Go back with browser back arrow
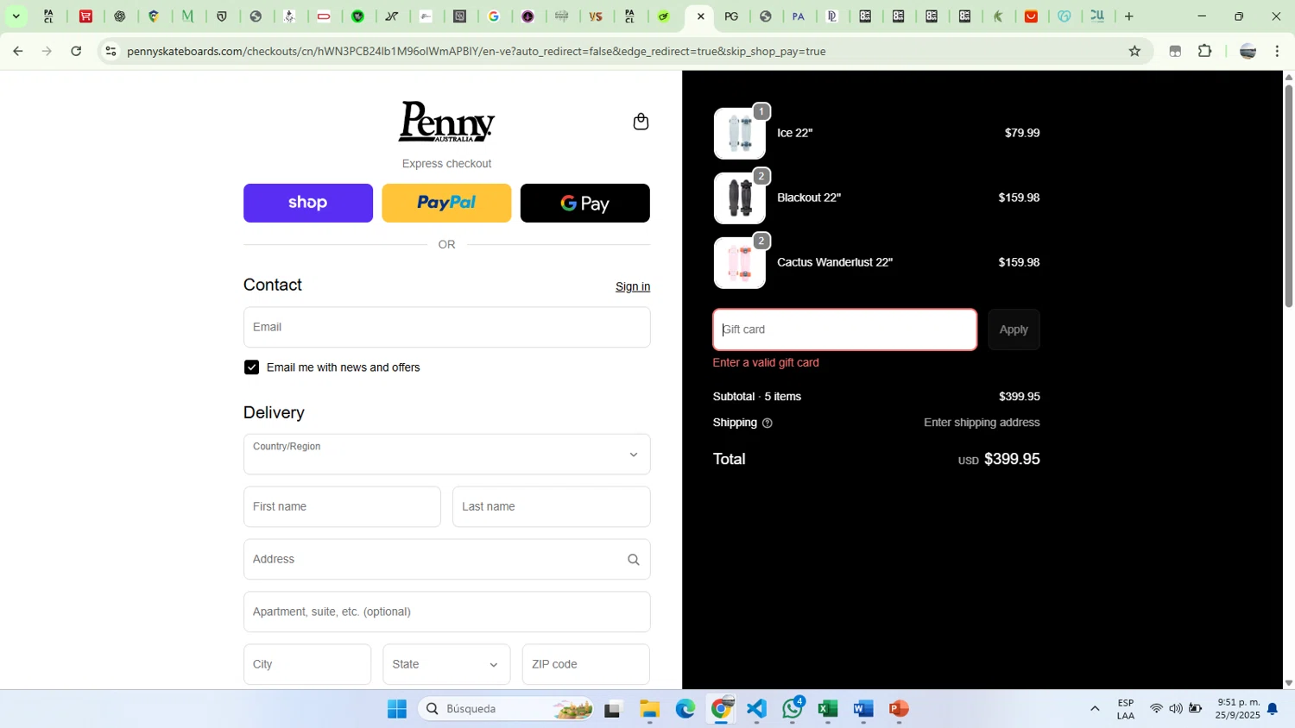This screenshot has width=1295, height=728. pos(17,51)
